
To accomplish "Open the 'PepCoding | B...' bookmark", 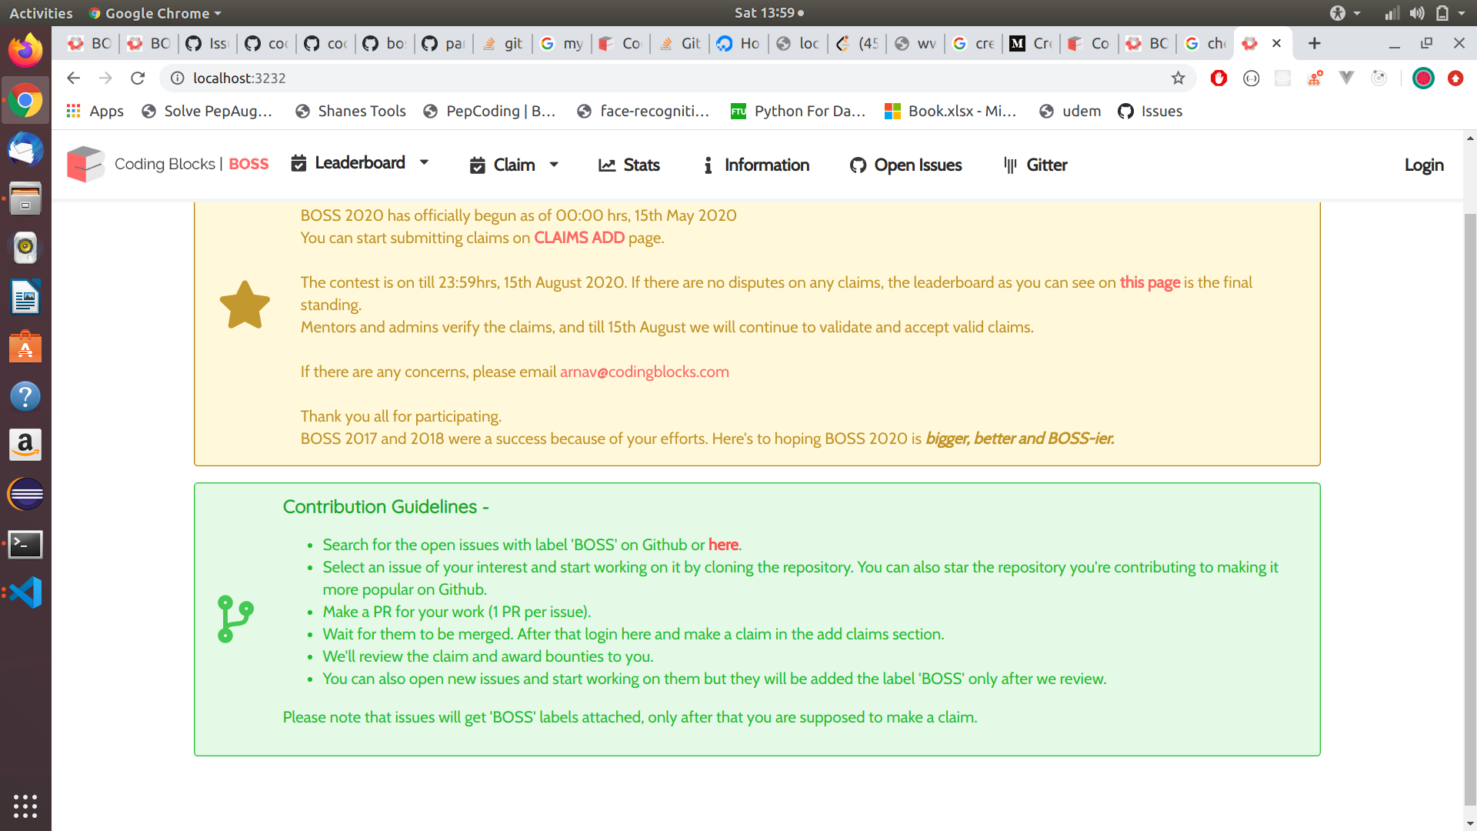I will 489,111.
